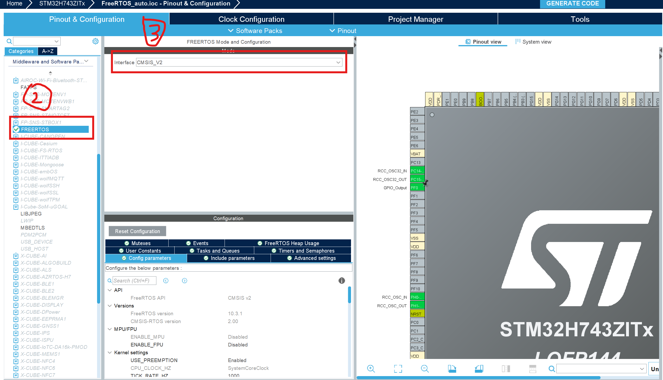Collapse the Kernel settings section
Viewport: 663px width, 380px height.
coord(110,352)
